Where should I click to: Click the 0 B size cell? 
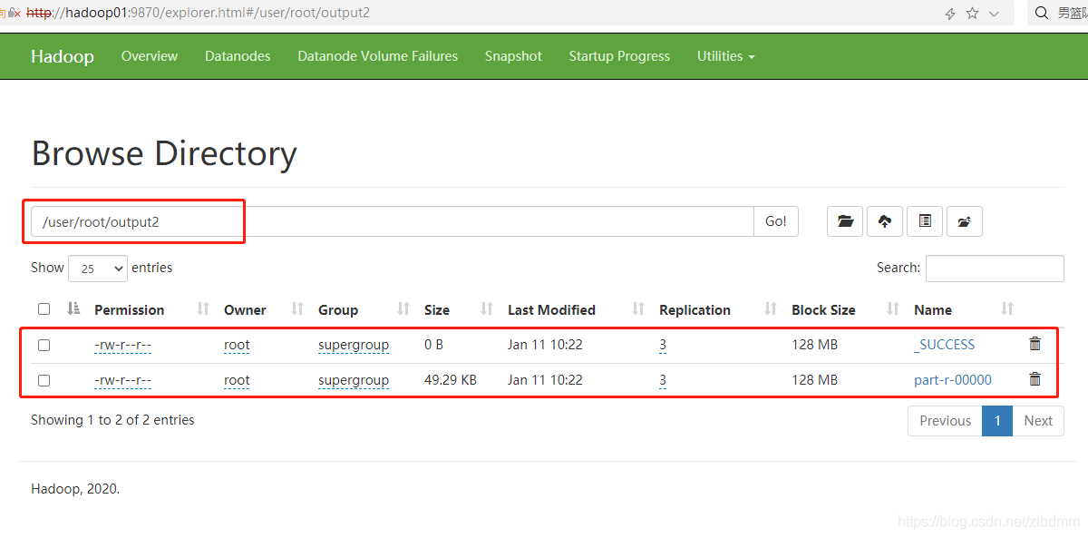[434, 345]
